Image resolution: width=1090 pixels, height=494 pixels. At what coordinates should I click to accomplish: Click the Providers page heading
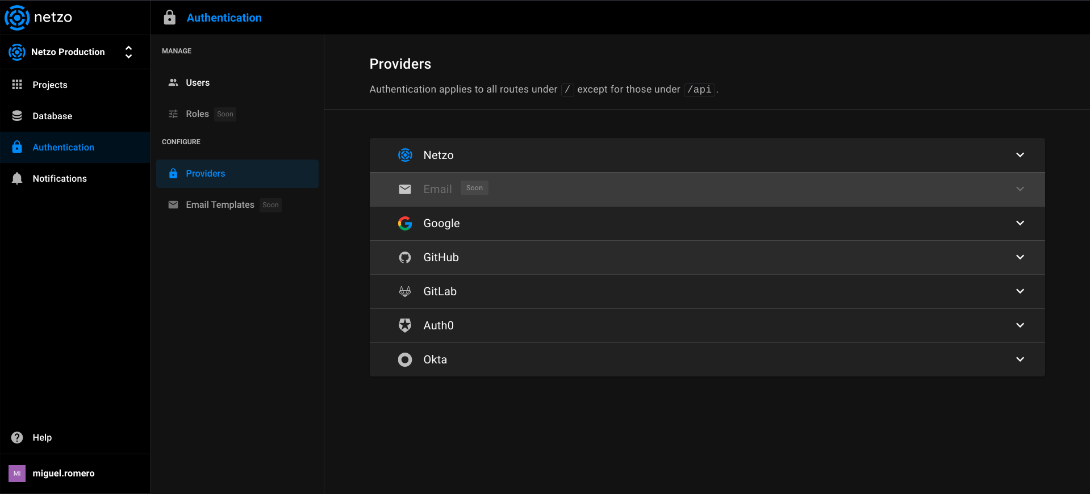point(400,64)
